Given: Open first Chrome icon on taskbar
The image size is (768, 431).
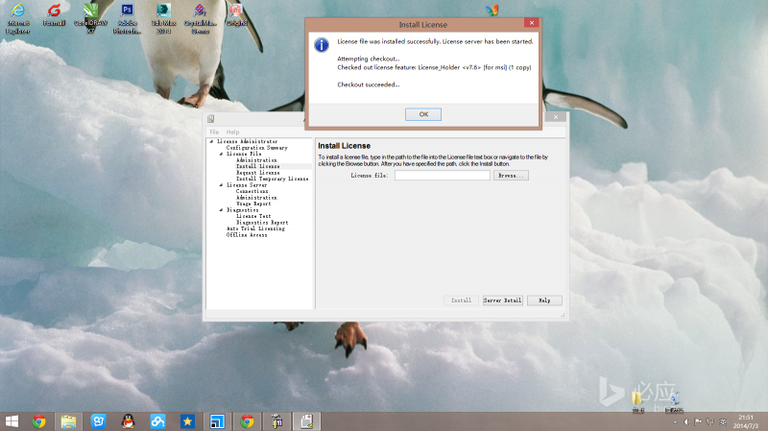Looking at the screenshot, I should (x=38, y=421).
